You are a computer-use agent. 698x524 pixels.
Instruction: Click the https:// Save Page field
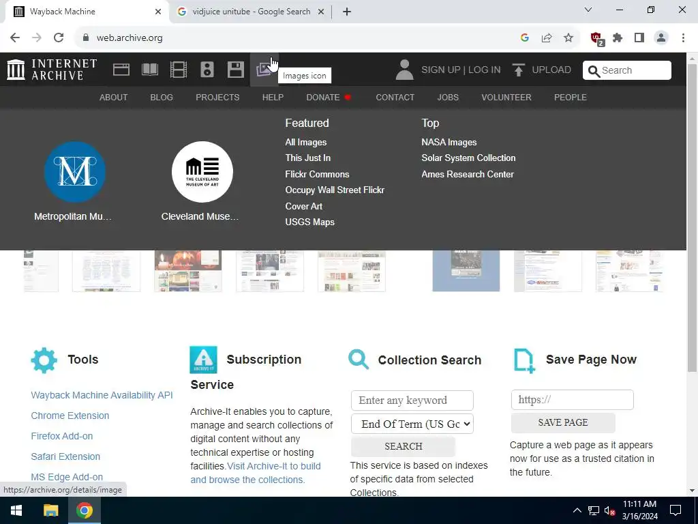pyautogui.click(x=573, y=400)
